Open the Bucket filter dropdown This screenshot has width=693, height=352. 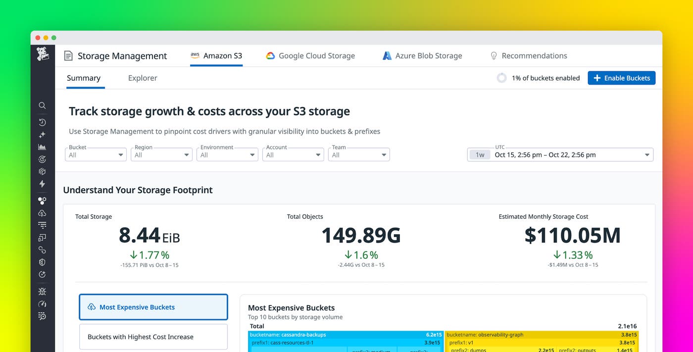96,154
